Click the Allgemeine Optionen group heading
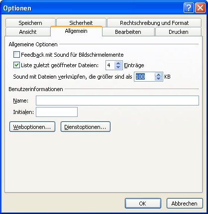Viewport: 208px width, 214px height. 33,44
